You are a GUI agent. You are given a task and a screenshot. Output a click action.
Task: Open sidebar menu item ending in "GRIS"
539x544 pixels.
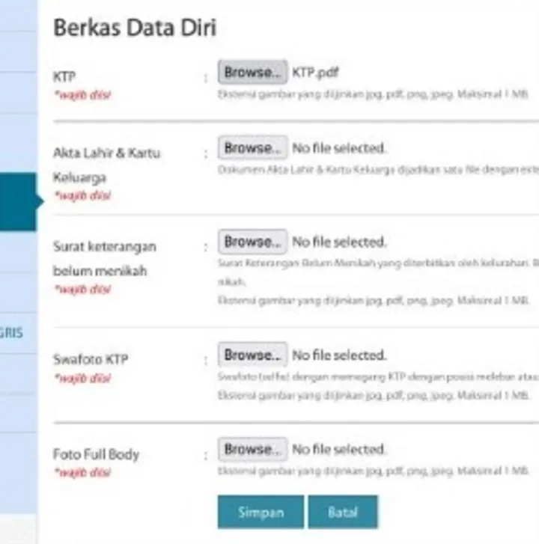point(11,332)
